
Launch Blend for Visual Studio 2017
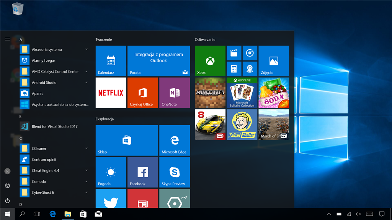point(55,126)
